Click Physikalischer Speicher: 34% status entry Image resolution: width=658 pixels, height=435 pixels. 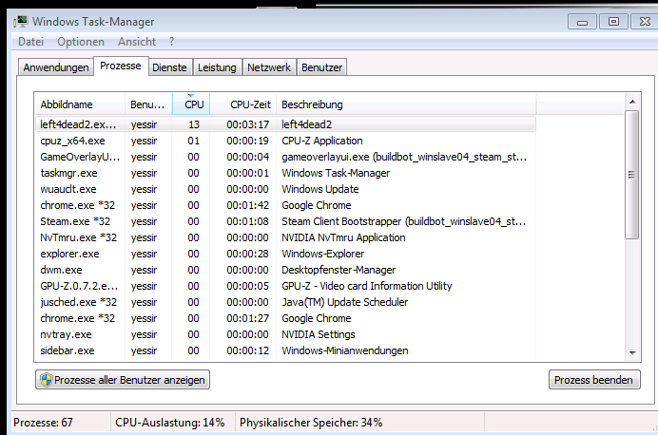(311, 423)
